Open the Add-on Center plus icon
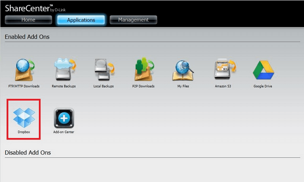Image resolution: width=304 pixels, height=182 pixels. (x=64, y=118)
